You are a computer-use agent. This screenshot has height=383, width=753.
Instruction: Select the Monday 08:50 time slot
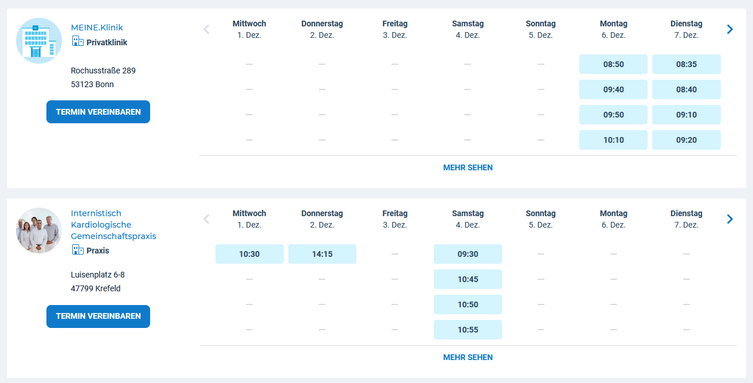point(613,64)
